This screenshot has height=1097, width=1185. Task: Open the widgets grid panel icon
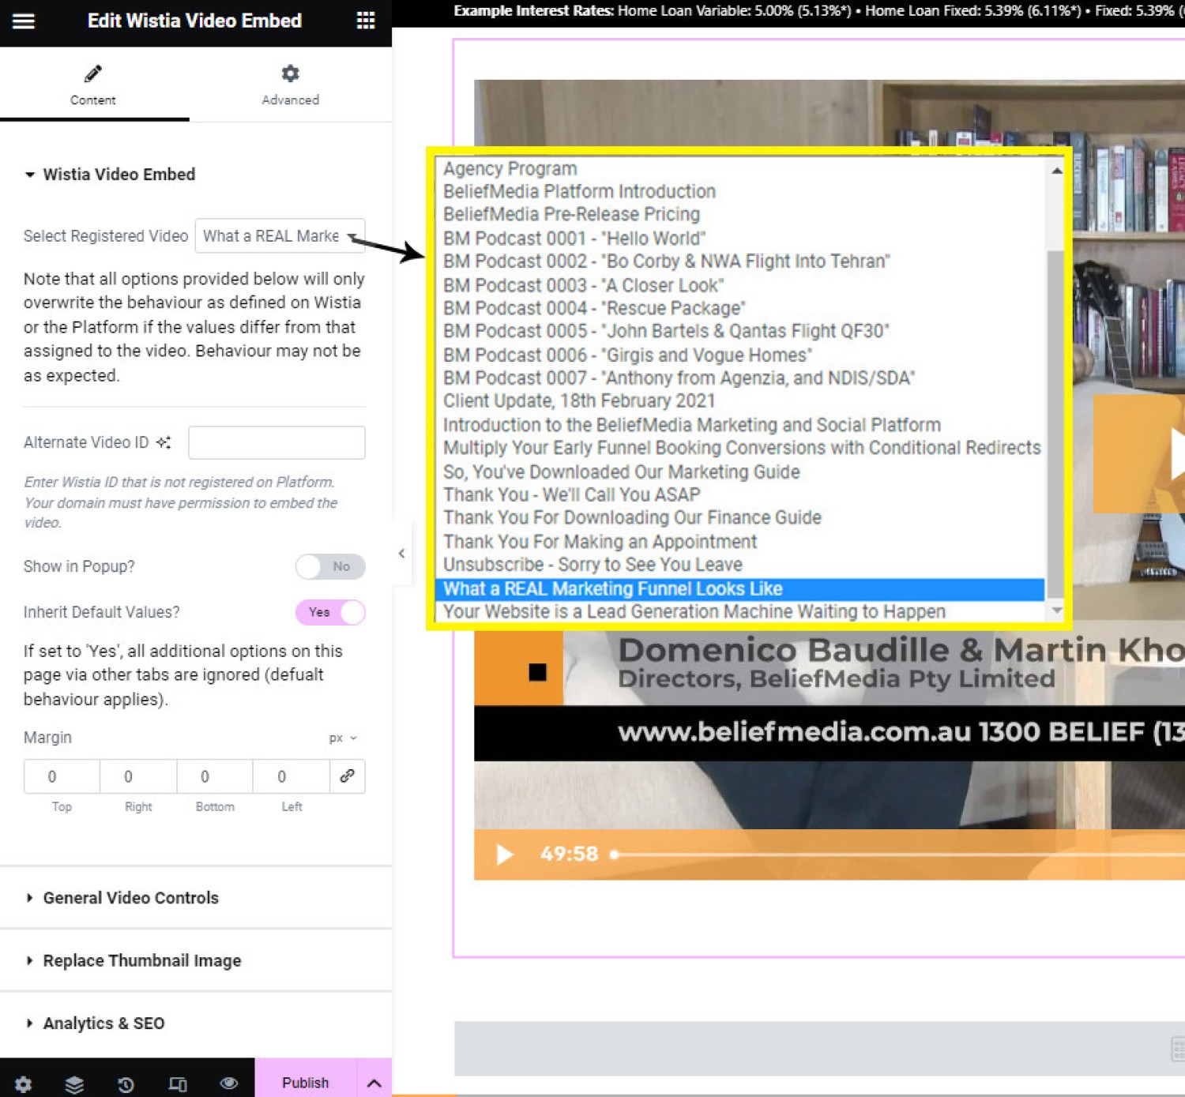(366, 21)
